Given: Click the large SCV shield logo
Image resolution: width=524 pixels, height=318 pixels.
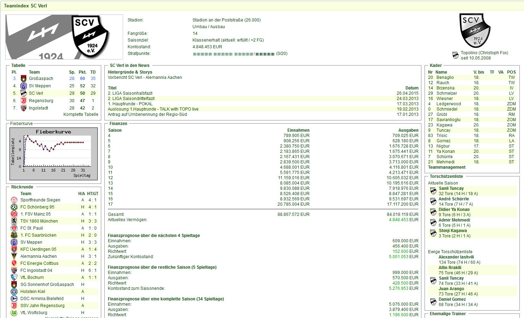Looking at the screenshot, I should 475,31.
